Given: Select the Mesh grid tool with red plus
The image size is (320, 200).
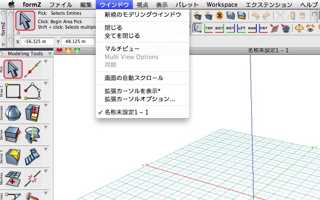Looking at the screenshot, I should click(13, 179).
